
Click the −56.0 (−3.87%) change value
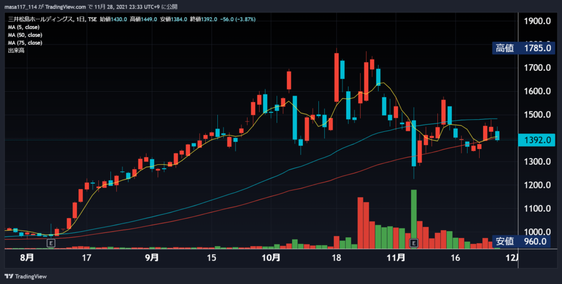point(238,19)
